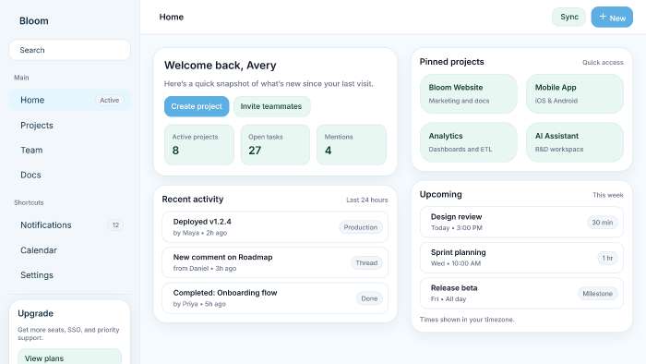
Task: Click the Bloom logo text
Action: pyautogui.click(x=34, y=21)
